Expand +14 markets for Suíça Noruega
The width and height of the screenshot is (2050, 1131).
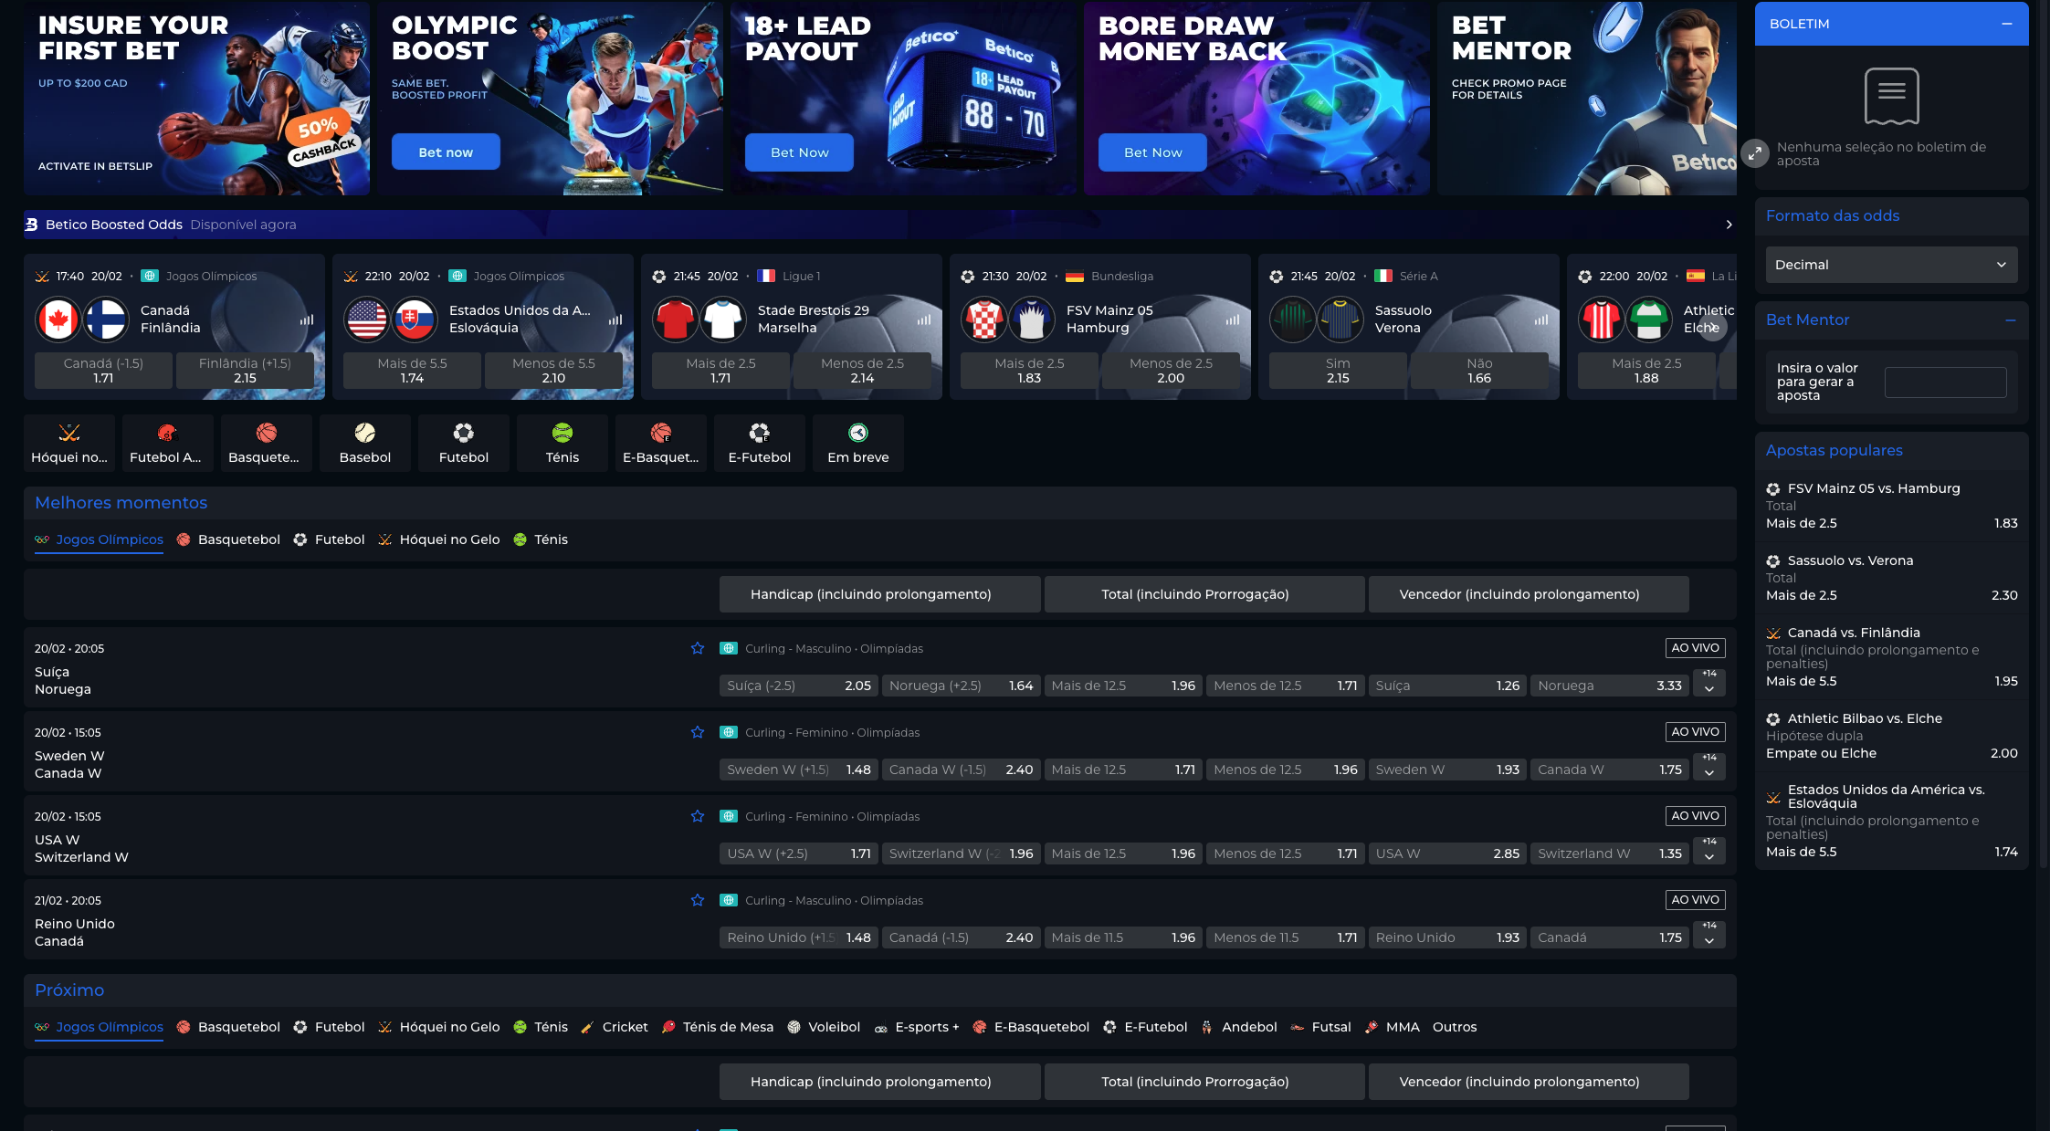1708,683
